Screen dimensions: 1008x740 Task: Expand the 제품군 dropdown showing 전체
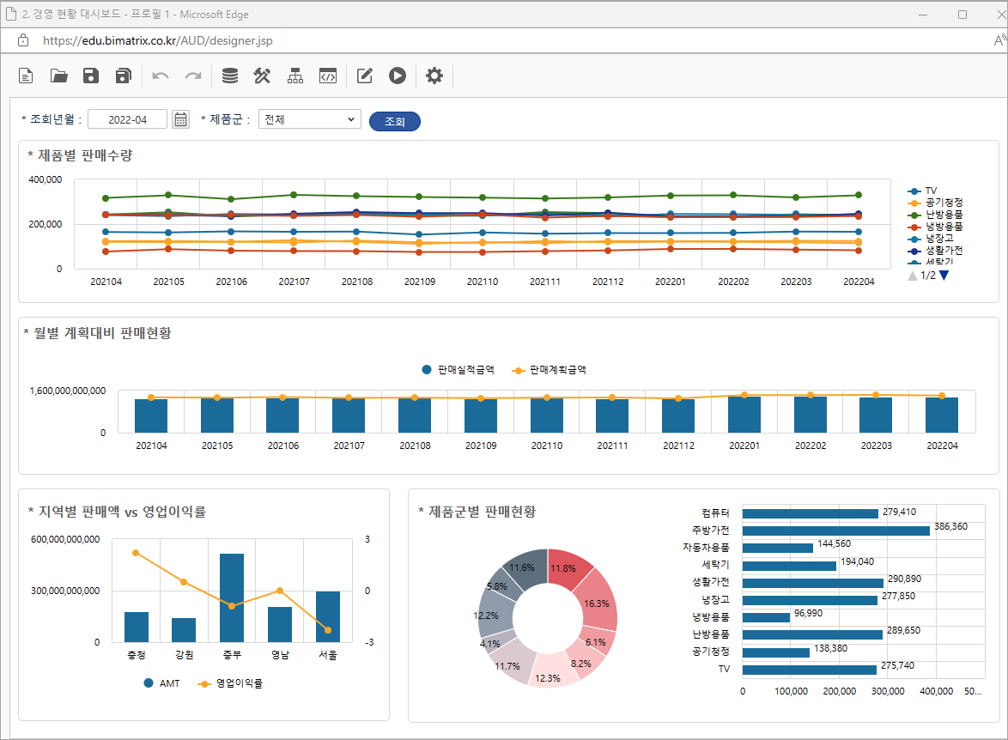click(310, 119)
